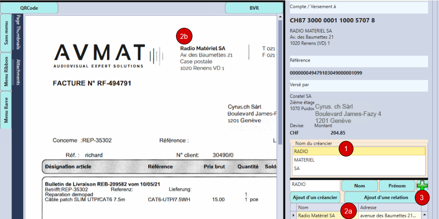Open the Attachments panel
The height and width of the screenshot is (219, 439).
pos(18,72)
